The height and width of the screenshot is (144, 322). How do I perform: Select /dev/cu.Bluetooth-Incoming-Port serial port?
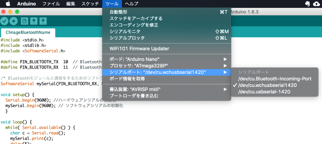click(275, 79)
